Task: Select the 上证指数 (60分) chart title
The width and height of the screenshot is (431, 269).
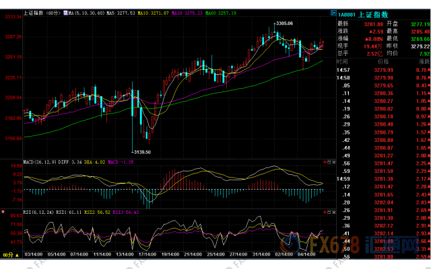Action: point(42,13)
